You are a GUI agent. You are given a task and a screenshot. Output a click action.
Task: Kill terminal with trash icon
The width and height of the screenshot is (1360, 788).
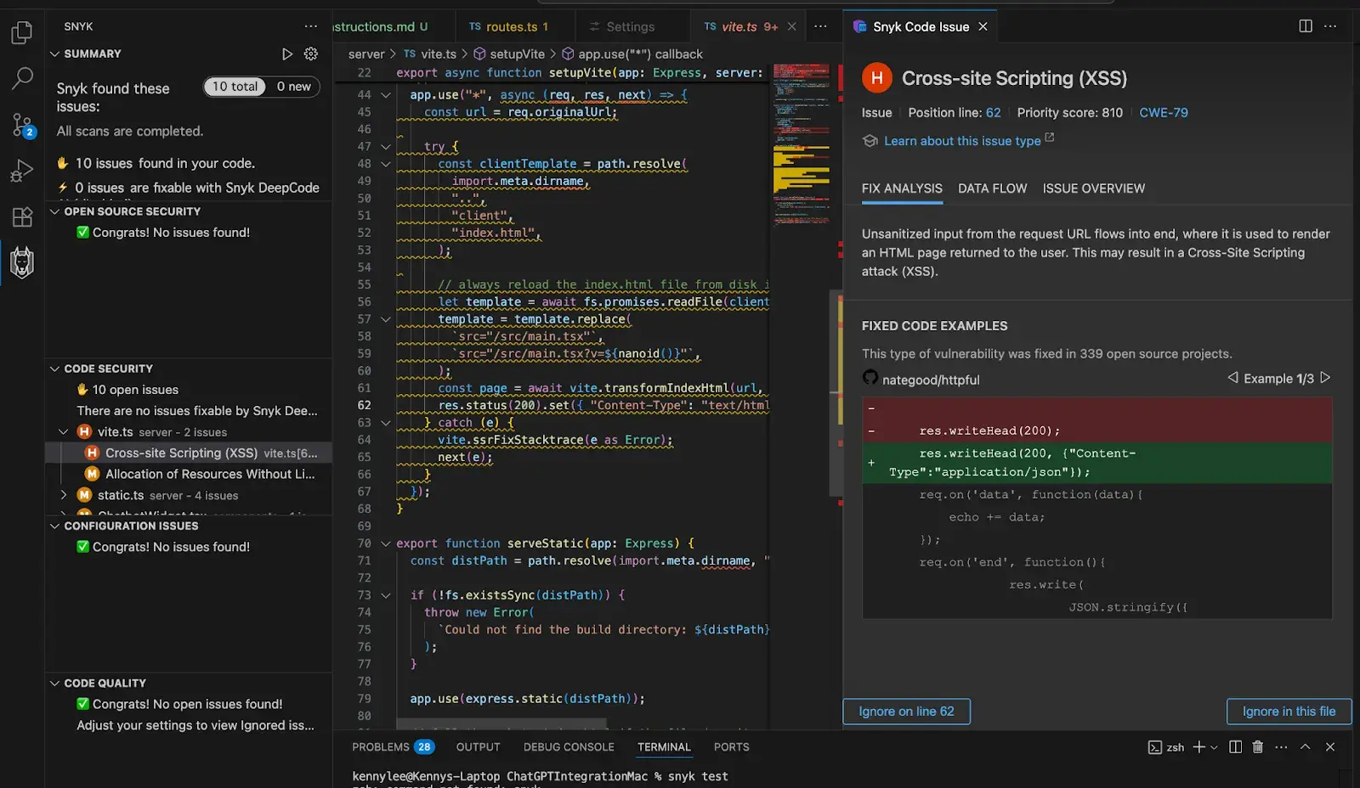pos(1258,747)
